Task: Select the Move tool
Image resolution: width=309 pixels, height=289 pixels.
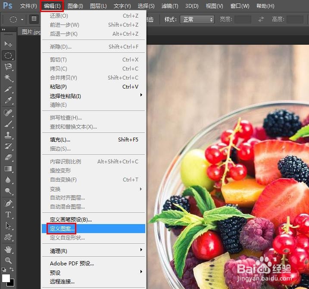Action: click(8, 44)
